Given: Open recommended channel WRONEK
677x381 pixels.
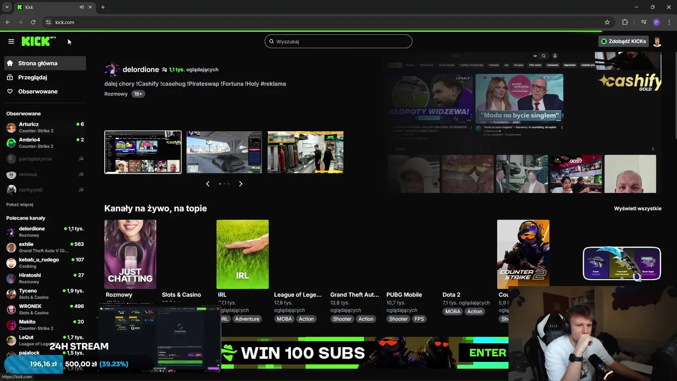Looking at the screenshot, I should point(45,309).
